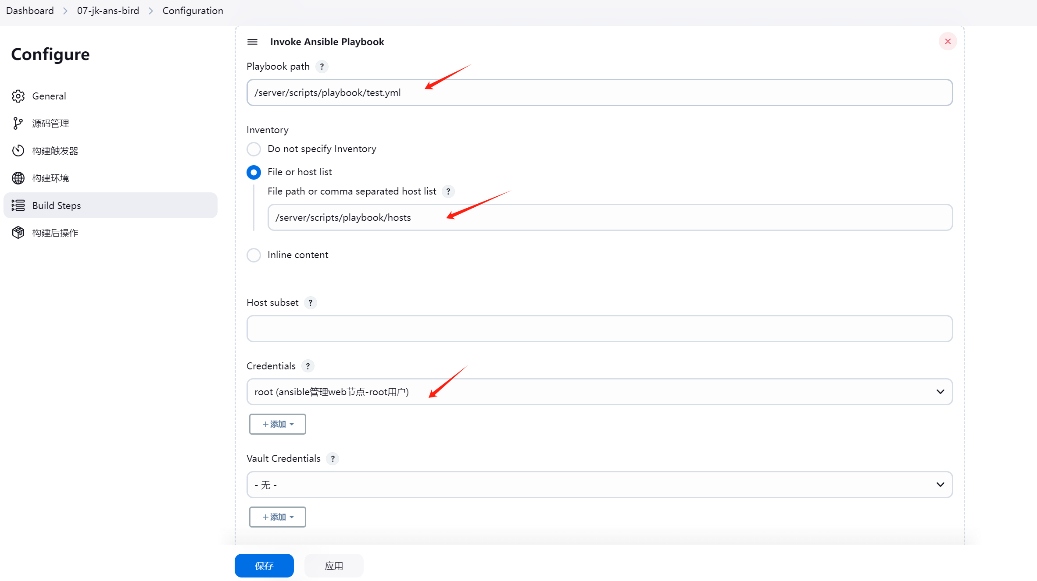Open Configuration breadcrumb link
This screenshot has height=581, width=1037.
[193, 11]
